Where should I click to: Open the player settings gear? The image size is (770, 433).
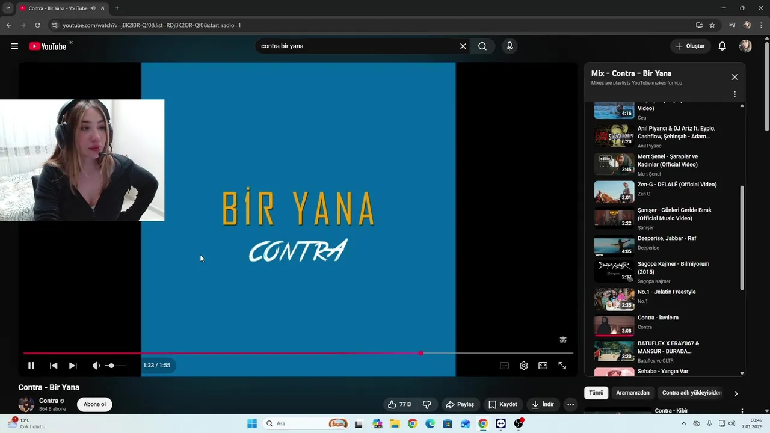pyautogui.click(x=523, y=366)
